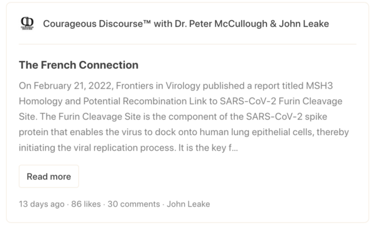Click John Leake author name in footer
This screenshot has width=377, height=228.
pos(188,204)
